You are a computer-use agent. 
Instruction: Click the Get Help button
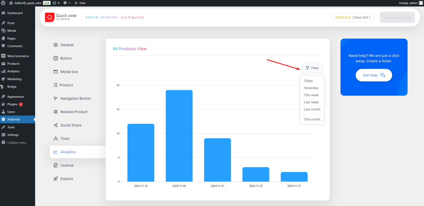pyautogui.click(x=374, y=75)
